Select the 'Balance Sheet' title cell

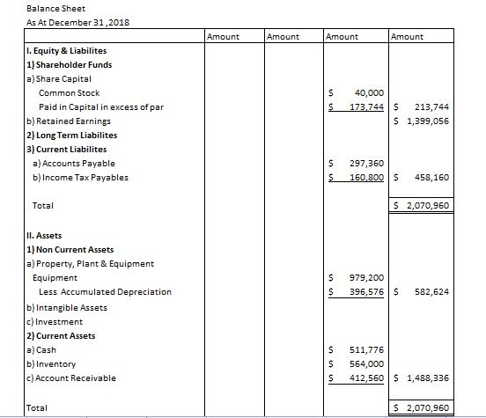coord(55,9)
